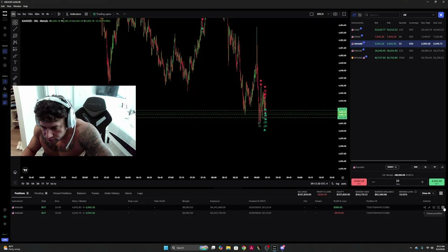Viewport: 448px width, 252px height.
Task: Select the XABCD pattern tool
Action: coord(15,42)
